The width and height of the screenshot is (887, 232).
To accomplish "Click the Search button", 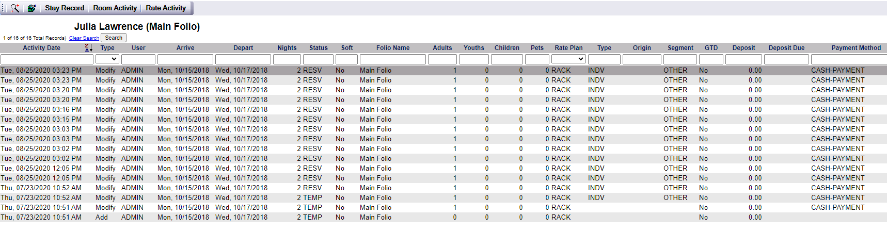I will [x=114, y=38].
